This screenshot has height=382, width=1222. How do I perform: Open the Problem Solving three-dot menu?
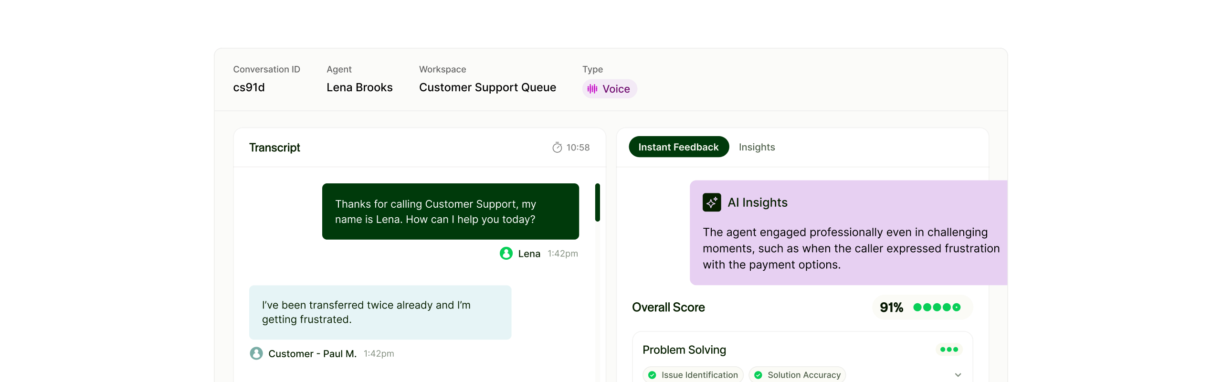pyautogui.click(x=949, y=349)
